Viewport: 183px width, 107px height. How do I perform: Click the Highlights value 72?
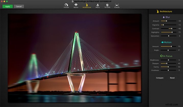point(180,32)
